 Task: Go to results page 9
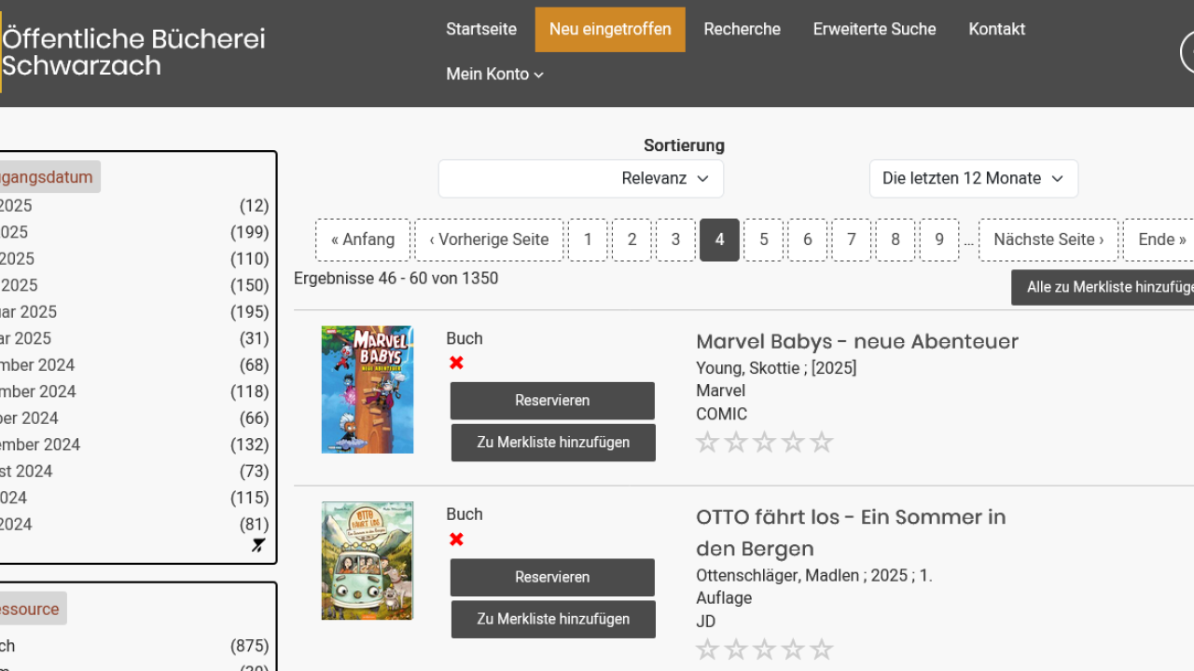click(x=939, y=240)
